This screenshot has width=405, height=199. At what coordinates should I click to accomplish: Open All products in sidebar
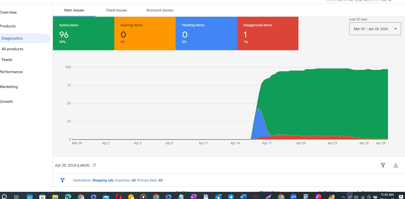(x=12, y=49)
